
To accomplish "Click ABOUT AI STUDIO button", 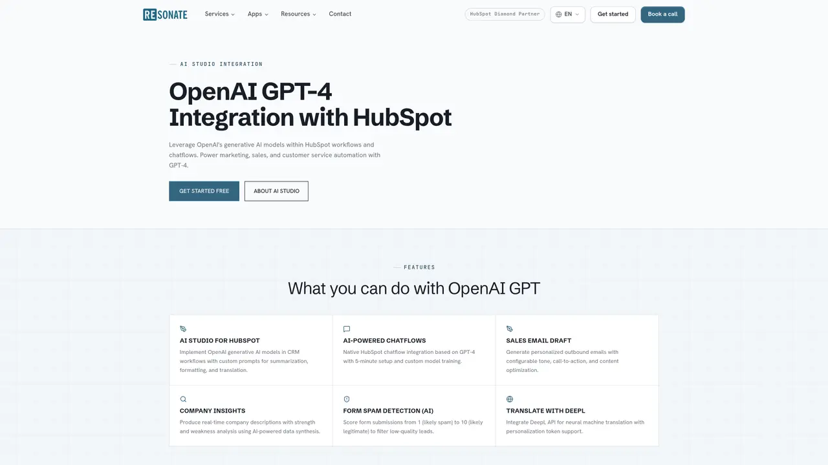I will 276,191.
